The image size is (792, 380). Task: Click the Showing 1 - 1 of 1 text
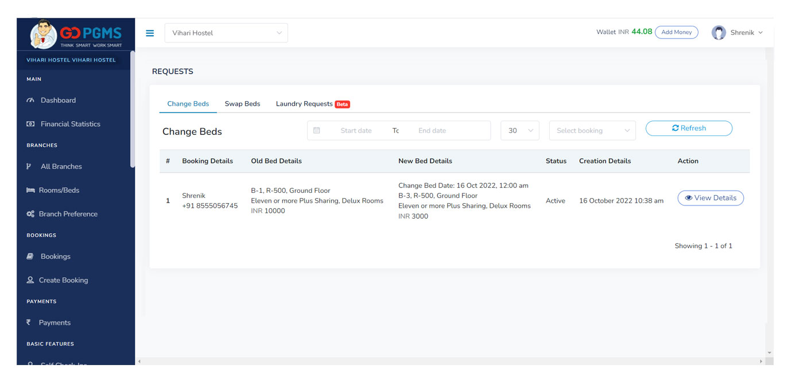(704, 246)
